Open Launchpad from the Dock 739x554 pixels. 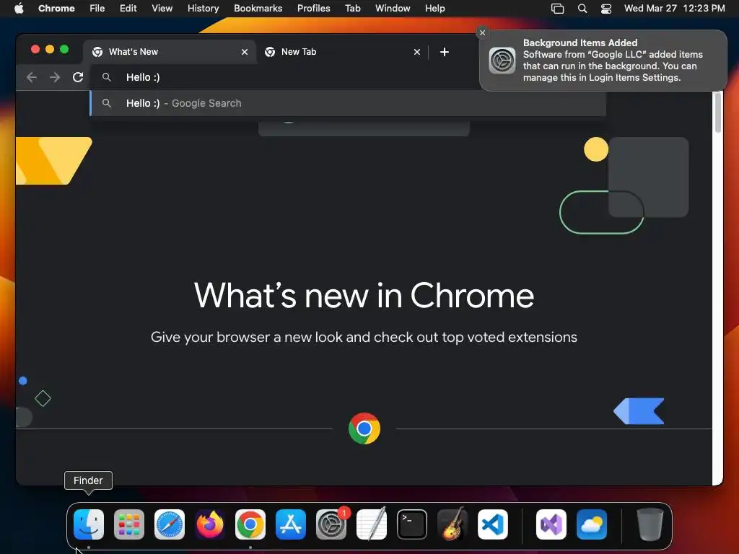(129, 524)
